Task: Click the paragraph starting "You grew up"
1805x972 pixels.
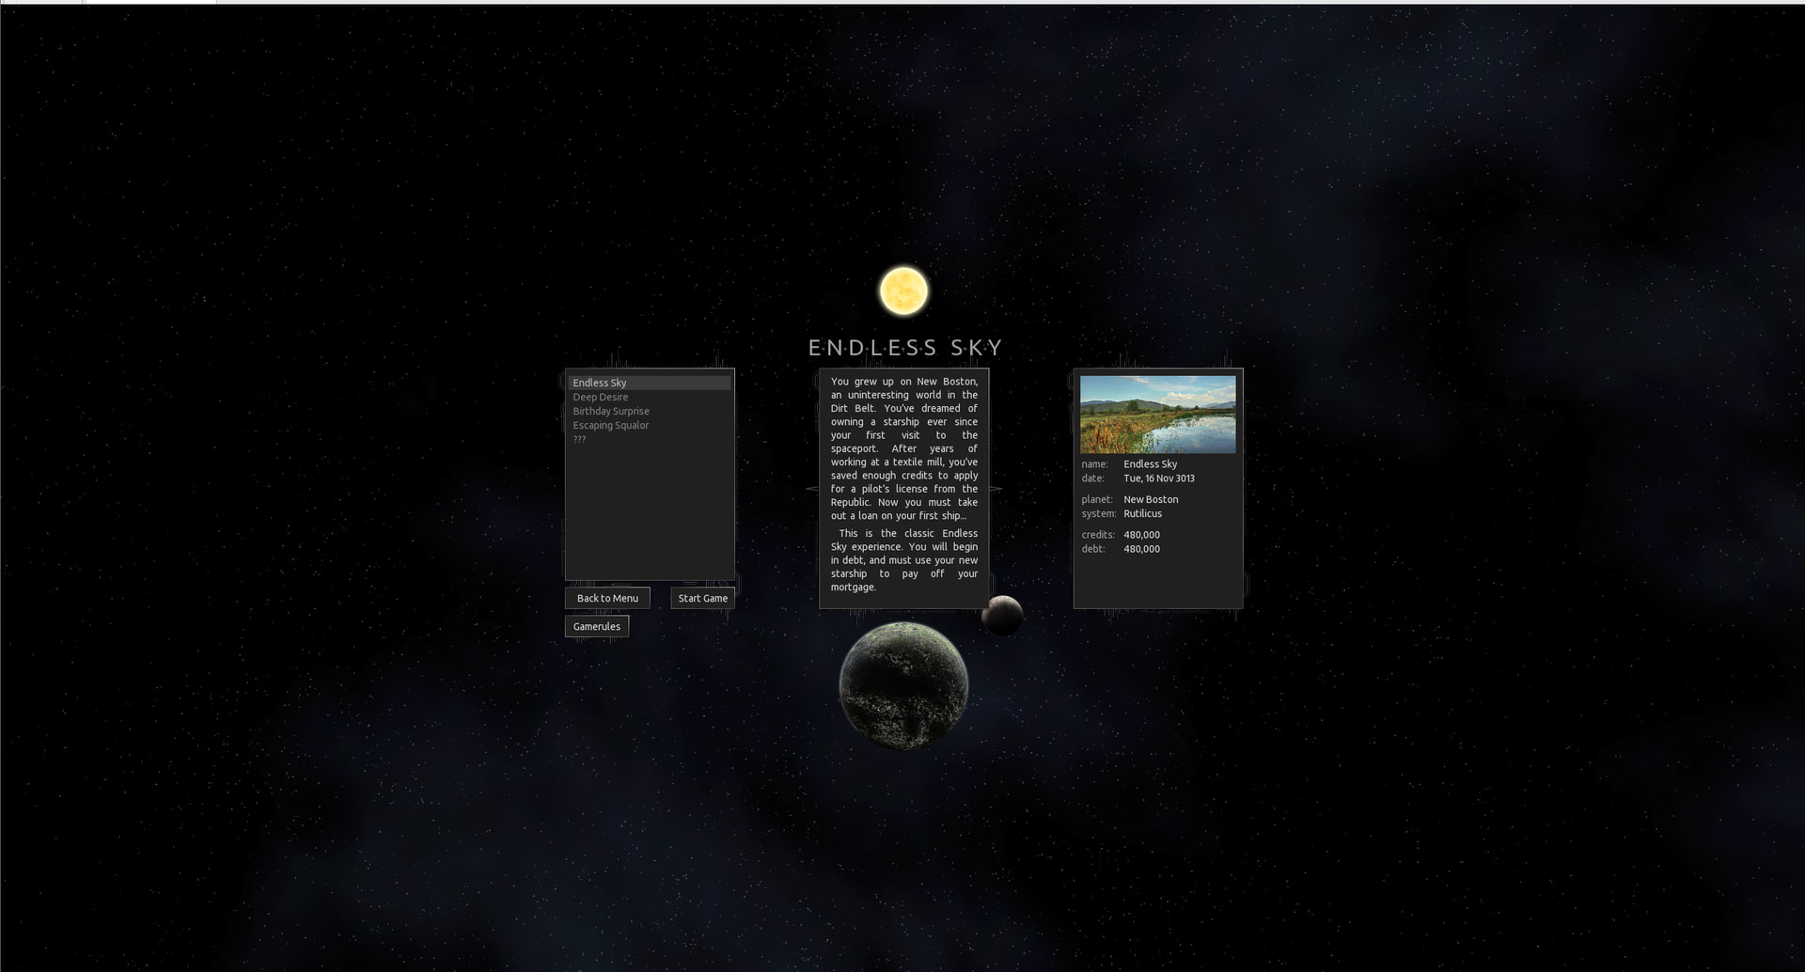Action: tap(903, 448)
